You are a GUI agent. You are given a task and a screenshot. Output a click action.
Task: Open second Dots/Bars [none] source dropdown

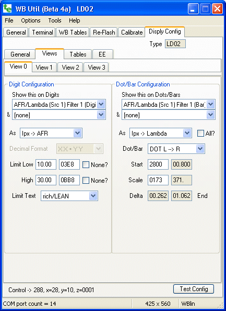(169, 115)
